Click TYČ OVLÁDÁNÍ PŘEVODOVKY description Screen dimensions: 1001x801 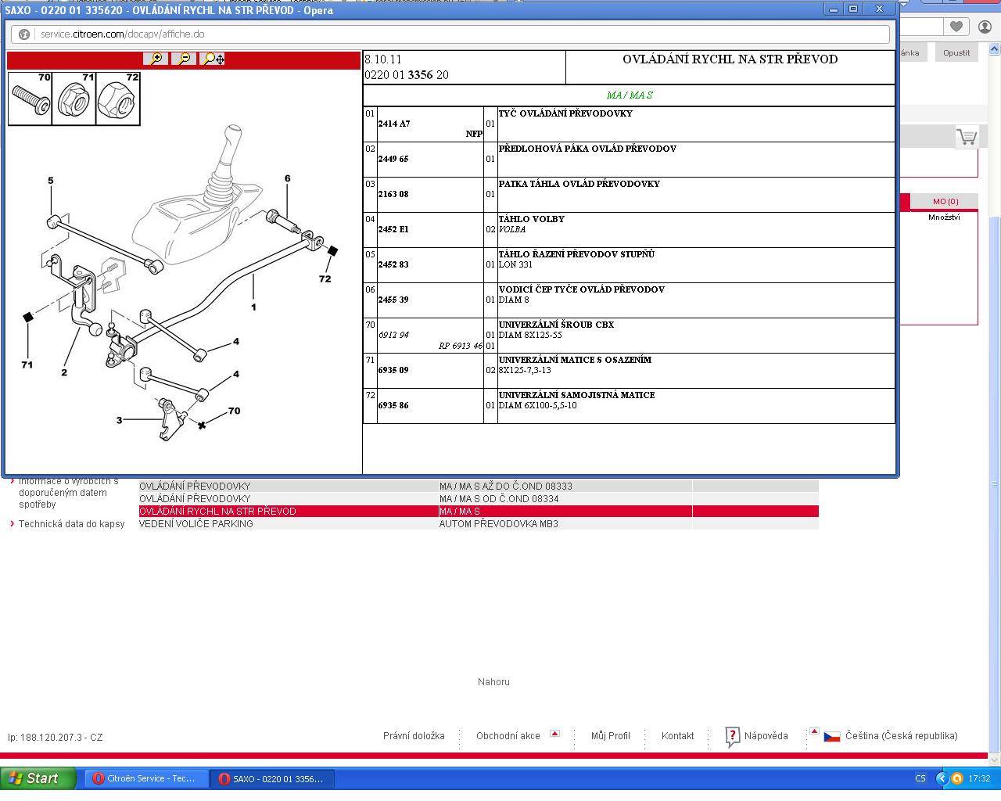coord(565,113)
